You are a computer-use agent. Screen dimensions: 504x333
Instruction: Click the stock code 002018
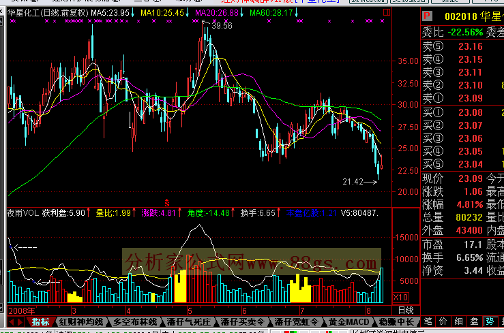(461, 16)
